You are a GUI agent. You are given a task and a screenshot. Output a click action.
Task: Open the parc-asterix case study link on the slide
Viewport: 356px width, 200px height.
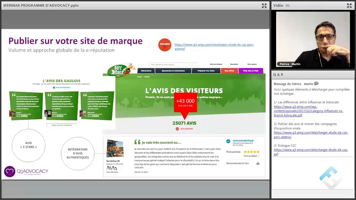[214, 47]
